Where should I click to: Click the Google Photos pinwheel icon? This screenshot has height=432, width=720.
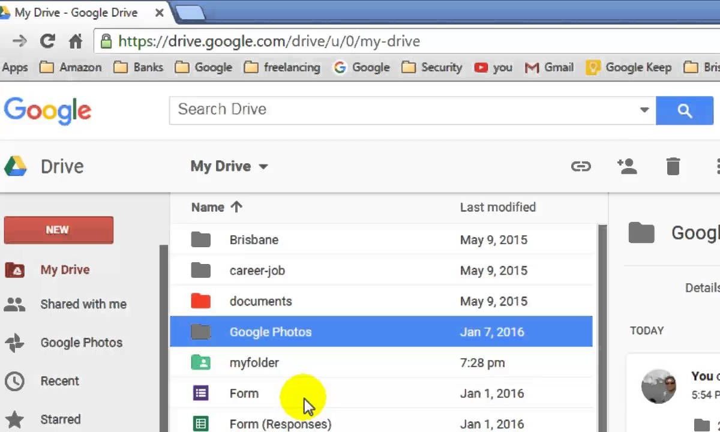click(14, 343)
